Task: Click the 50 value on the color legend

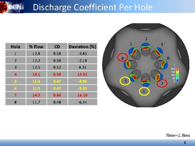Action: pyautogui.click(x=174, y=78)
